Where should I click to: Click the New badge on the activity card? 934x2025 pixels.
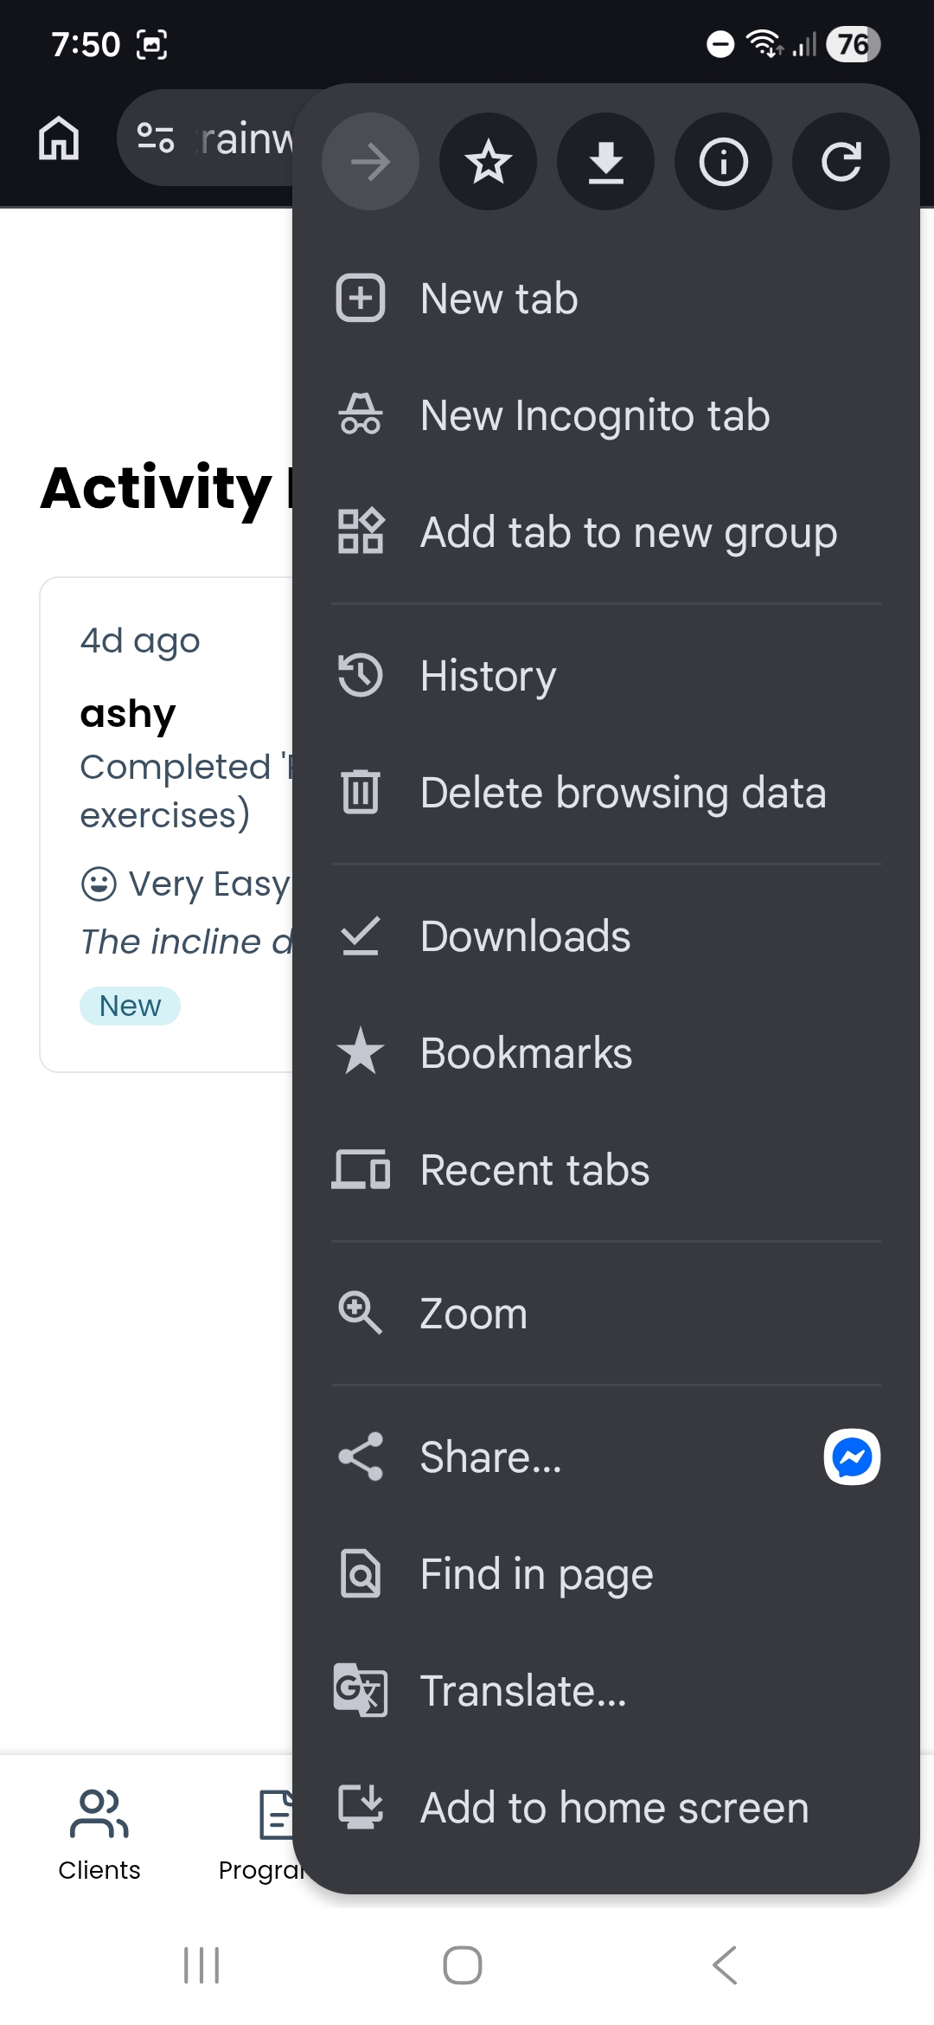pyautogui.click(x=129, y=1005)
